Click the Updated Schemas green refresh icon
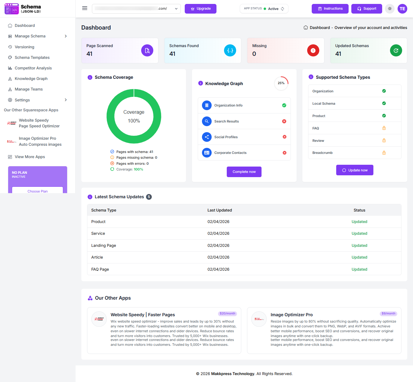Image resolution: width=413 pixels, height=382 pixels. coord(396,50)
